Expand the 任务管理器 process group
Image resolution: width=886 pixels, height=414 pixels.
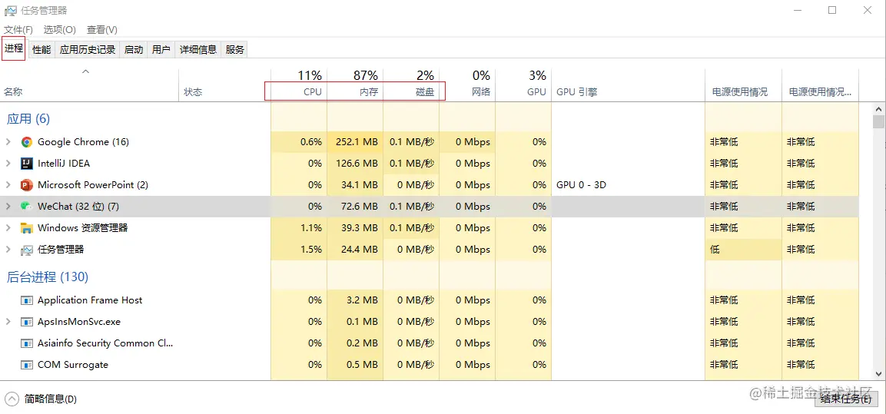[8, 249]
